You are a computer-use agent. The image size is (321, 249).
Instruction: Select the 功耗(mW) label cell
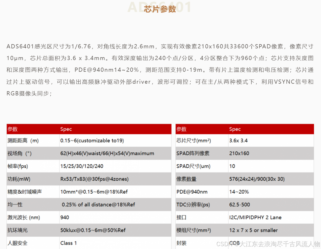point(33,179)
